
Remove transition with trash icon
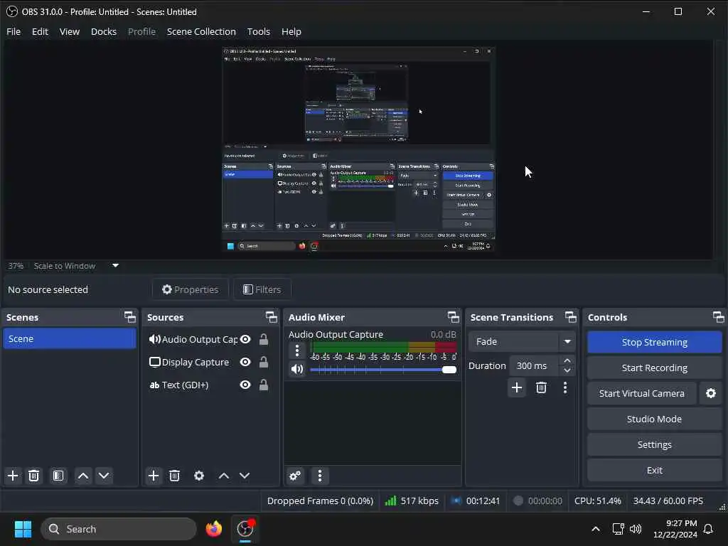pyautogui.click(x=541, y=387)
